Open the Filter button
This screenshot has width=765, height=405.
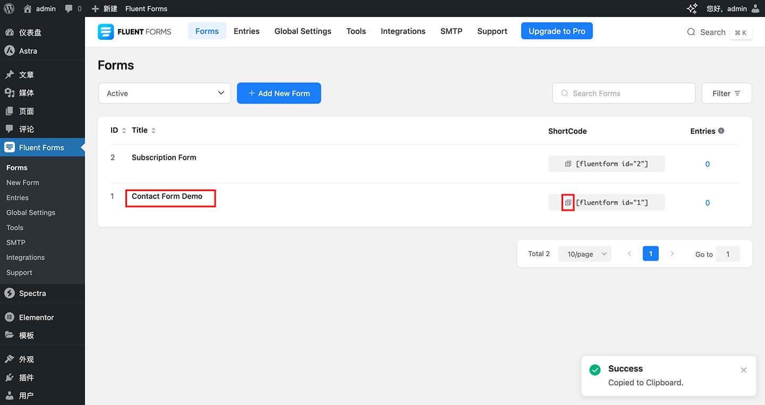[727, 93]
